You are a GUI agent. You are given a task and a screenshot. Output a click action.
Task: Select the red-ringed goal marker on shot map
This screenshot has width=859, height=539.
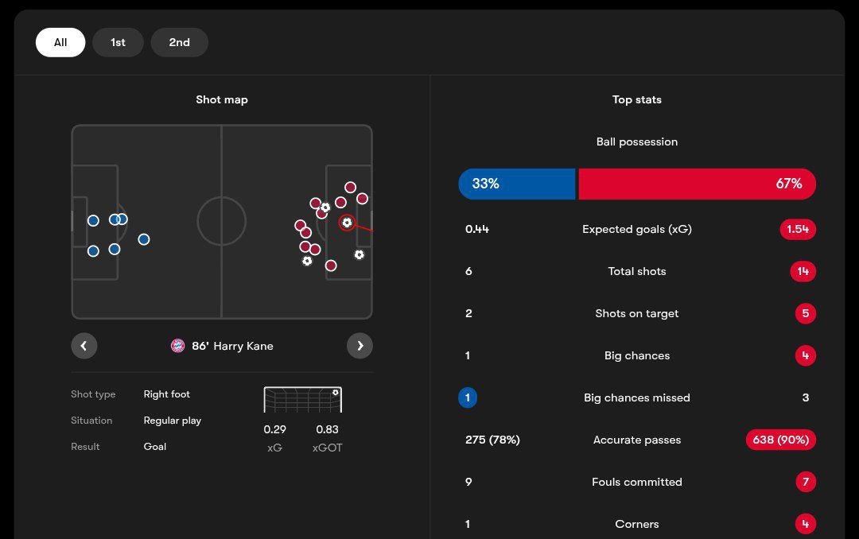click(347, 223)
